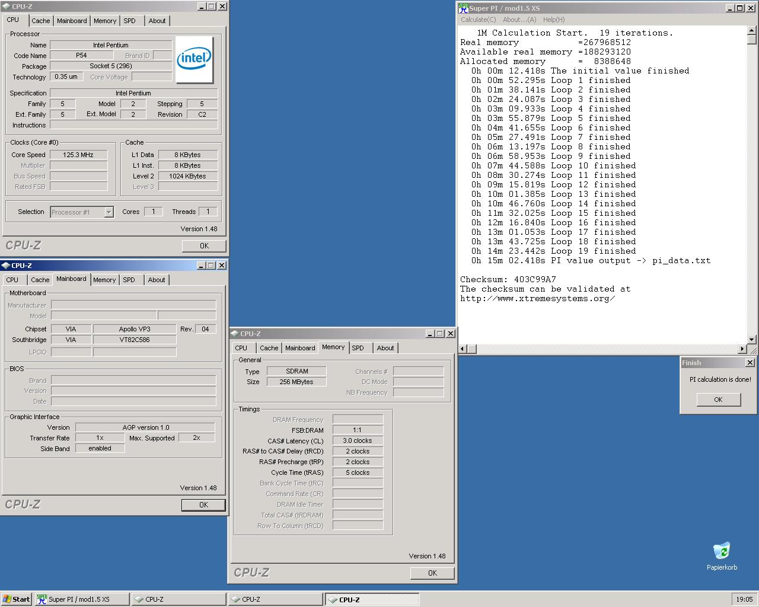Select CPU tab in Memory CPU-Z window
759x607 pixels.
(241, 348)
